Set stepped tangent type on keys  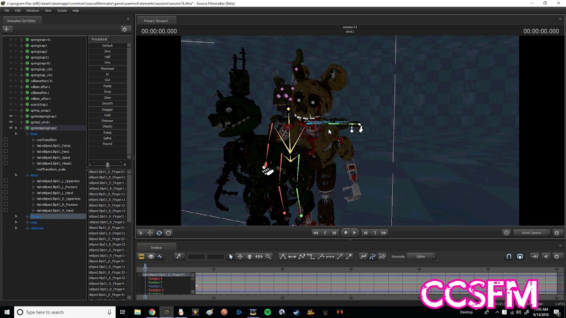coord(311,256)
